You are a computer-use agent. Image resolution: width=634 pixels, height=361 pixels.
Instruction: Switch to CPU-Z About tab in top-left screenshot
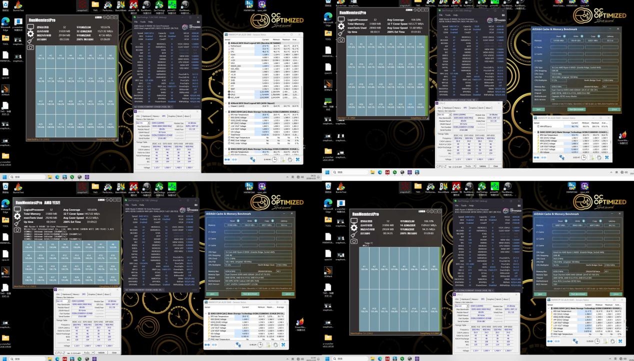click(186, 116)
